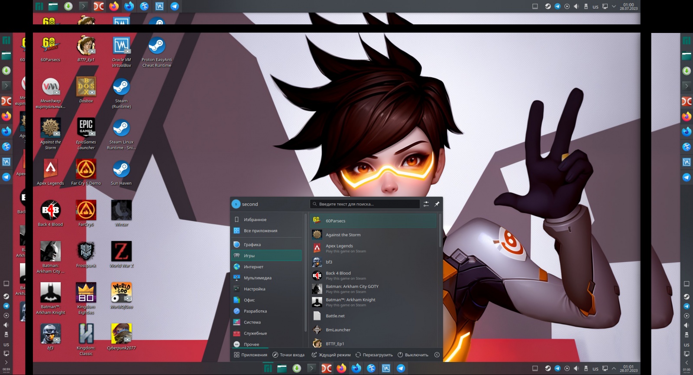Switch to the Приложения tab in launcher
This screenshot has height=375, width=693.
click(250, 355)
